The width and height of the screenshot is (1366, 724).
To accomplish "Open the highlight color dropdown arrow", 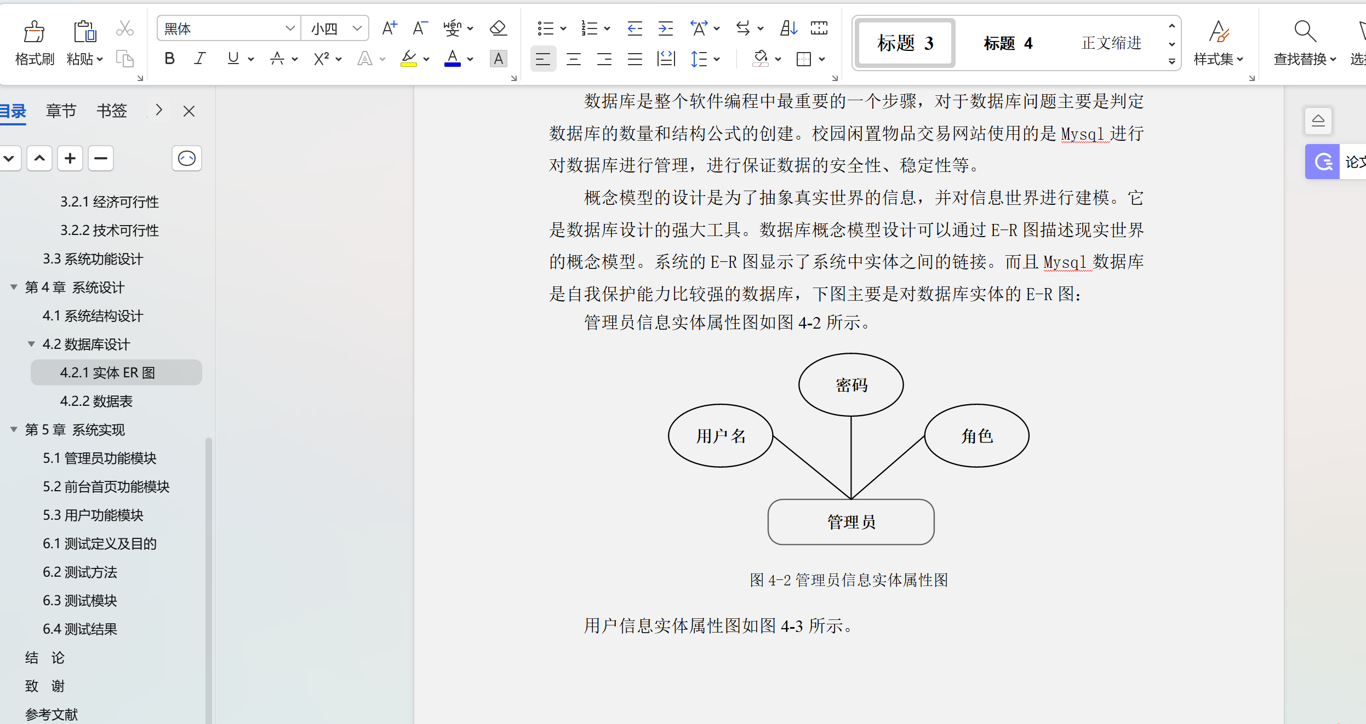I will point(426,59).
